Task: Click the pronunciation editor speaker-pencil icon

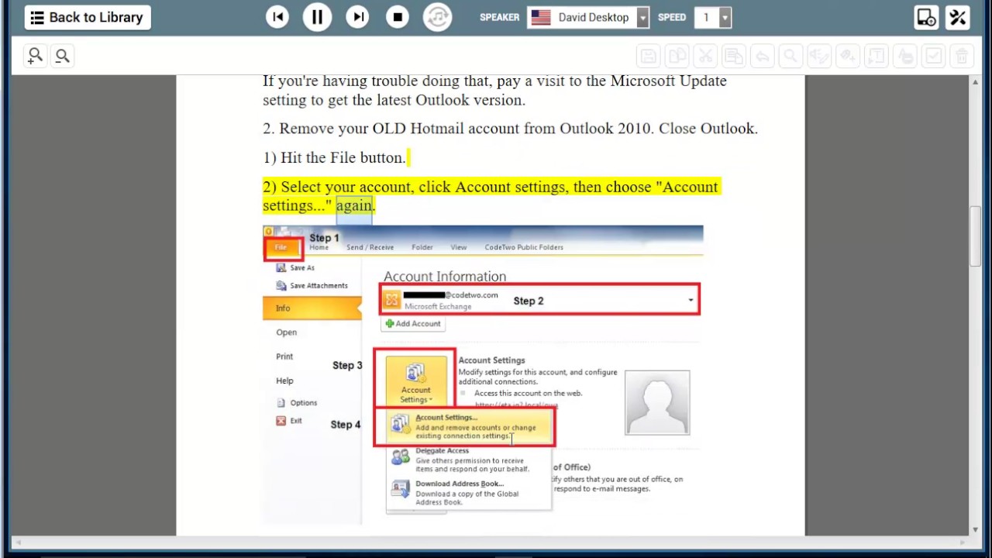Action: point(819,56)
